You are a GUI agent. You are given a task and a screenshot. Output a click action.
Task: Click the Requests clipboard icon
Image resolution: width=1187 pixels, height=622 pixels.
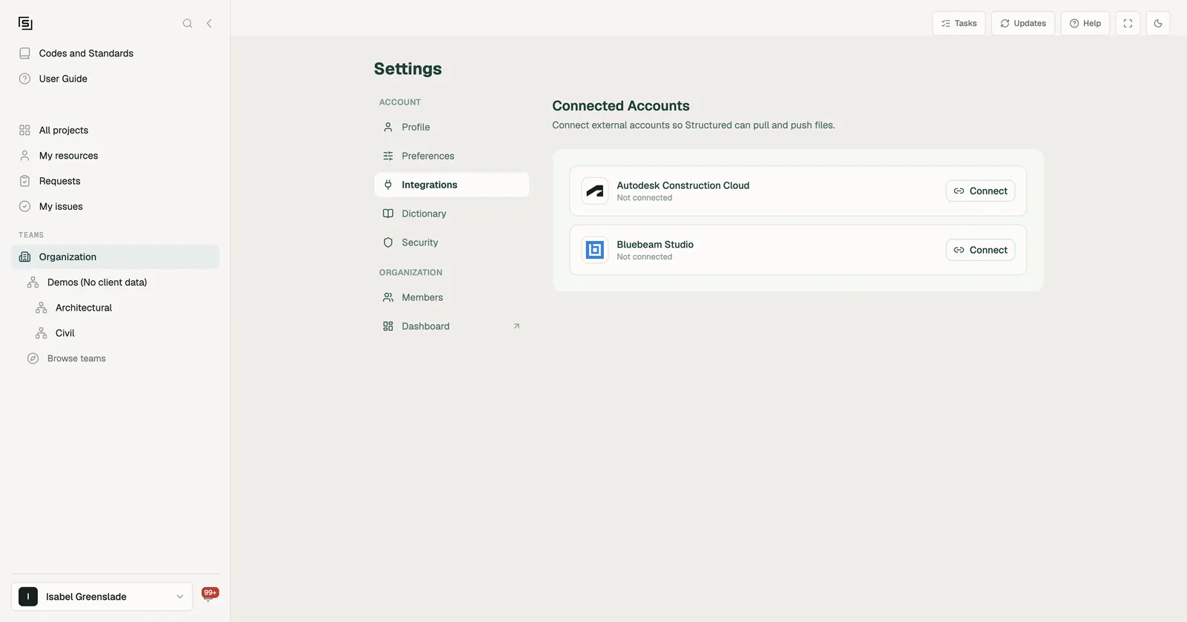click(24, 181)
